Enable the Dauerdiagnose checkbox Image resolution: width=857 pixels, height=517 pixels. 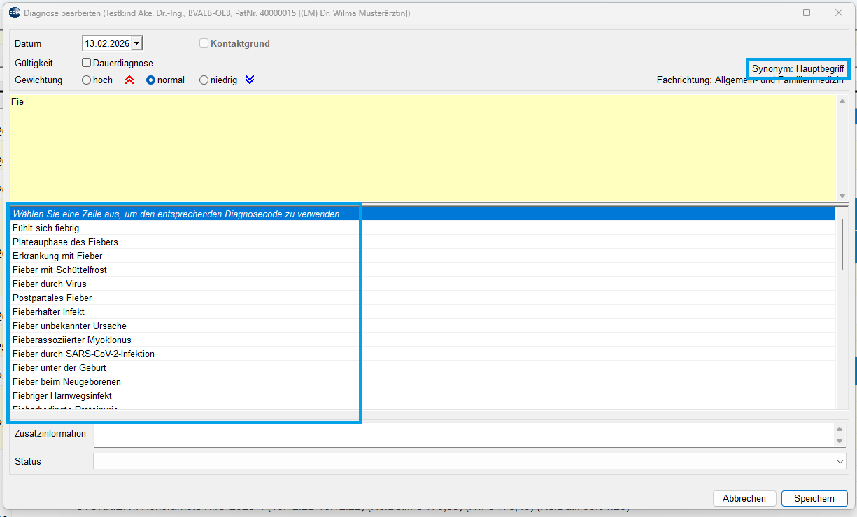[x=87, y=63]
